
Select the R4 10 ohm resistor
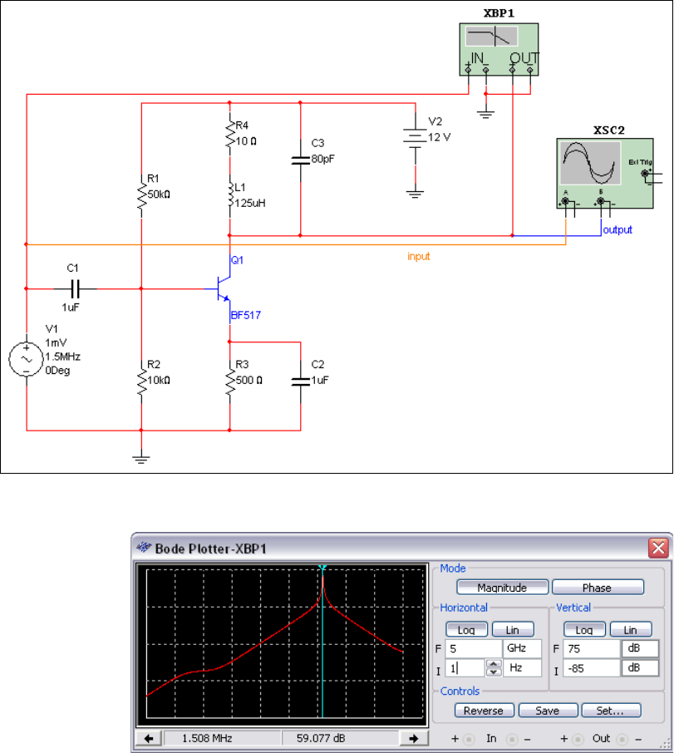click(x=230, y=134)
